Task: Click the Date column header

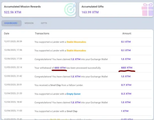Action: (x=7, y=33)
